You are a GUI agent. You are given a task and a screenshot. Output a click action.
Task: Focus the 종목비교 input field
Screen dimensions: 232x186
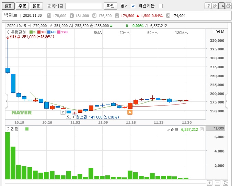(83, 6)
